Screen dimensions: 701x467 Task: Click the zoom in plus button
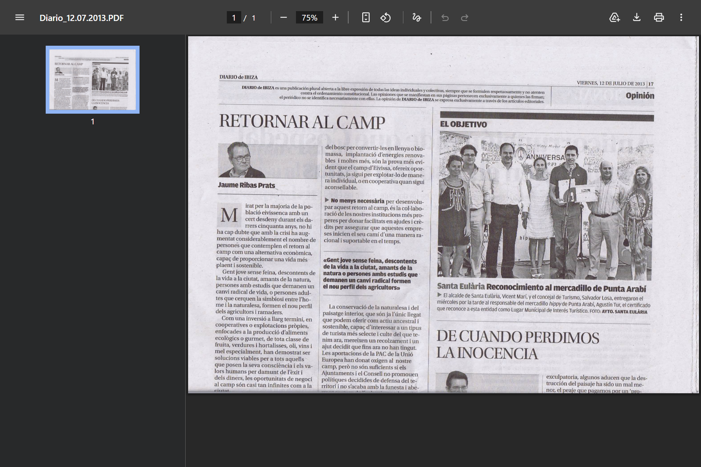pyautogui.click(x=335, y=18)
